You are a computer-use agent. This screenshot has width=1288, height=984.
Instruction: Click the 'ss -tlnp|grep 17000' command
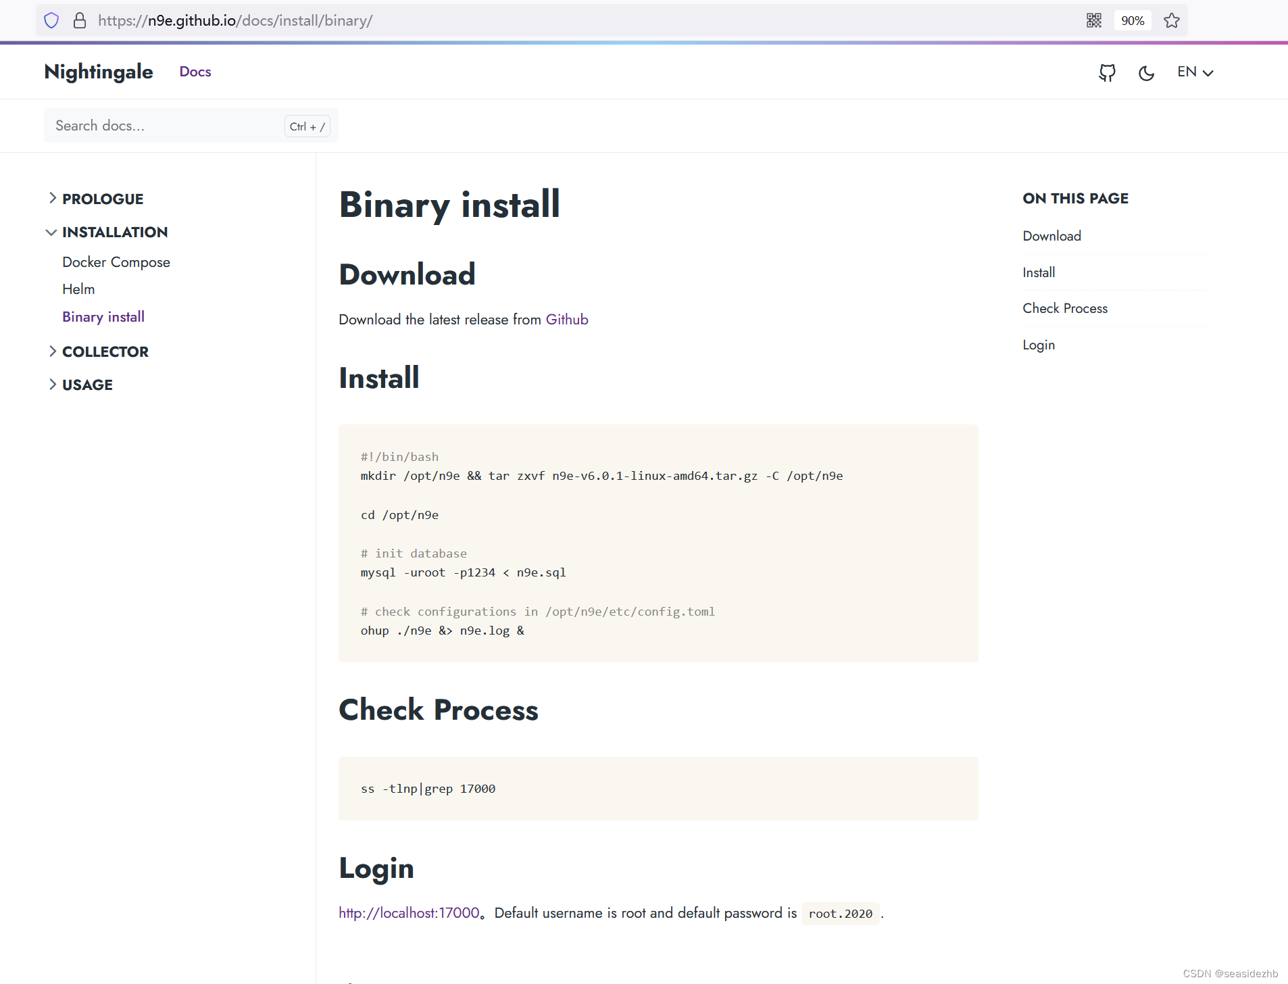pyautogui.click(x=428, y=789)
